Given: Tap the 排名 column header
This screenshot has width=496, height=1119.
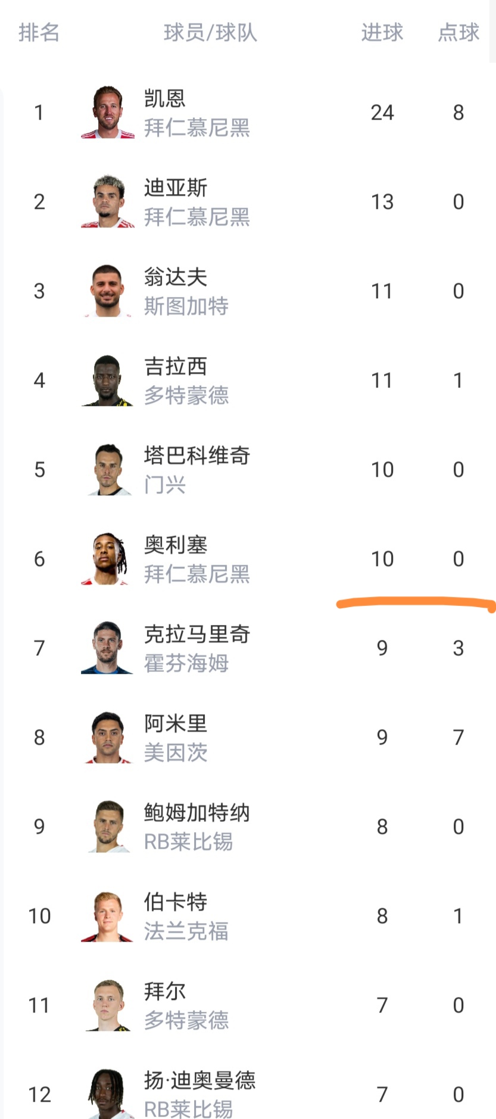Looking at the screenshot, I should tap(39, 32).
